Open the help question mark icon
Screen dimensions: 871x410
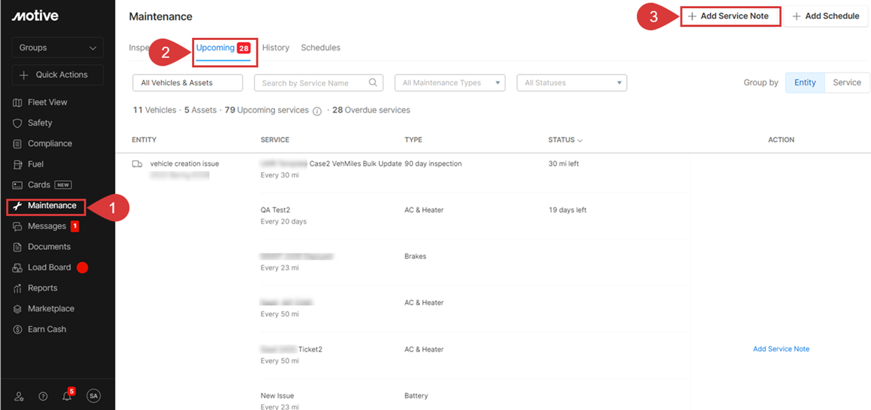[43, 396]
